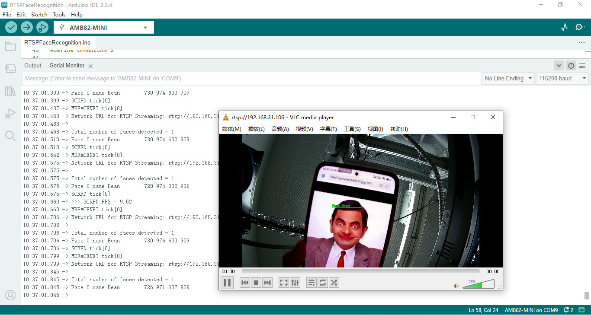Switch to the Output tab
591x315 pixels.
[x=33, y=65]
